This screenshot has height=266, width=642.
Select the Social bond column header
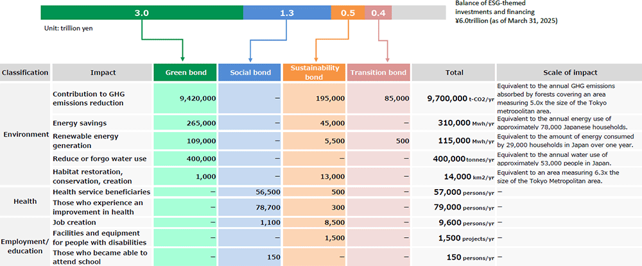250,72
